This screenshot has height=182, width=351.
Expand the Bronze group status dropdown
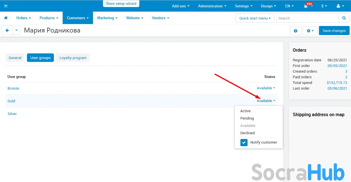coord(266,88)
